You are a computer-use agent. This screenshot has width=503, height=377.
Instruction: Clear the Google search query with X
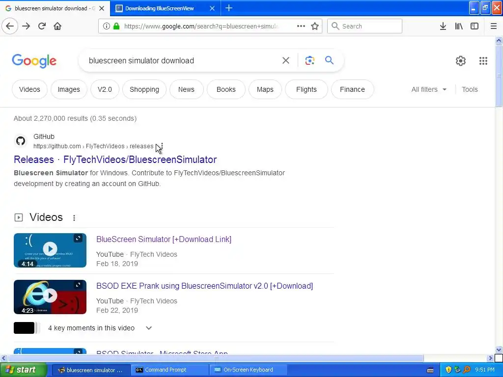tap(285, 60)
